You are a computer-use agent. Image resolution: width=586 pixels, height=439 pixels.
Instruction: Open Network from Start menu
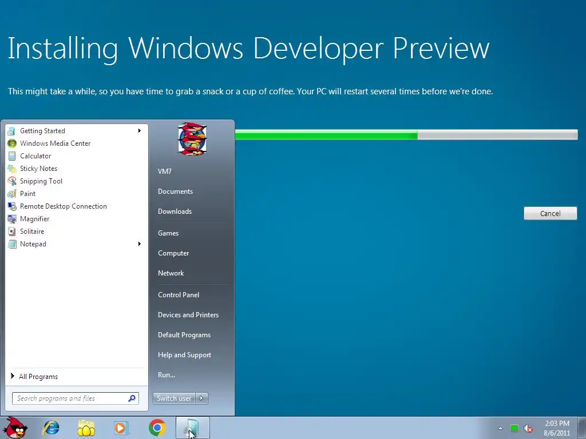(x=171, y=273)
